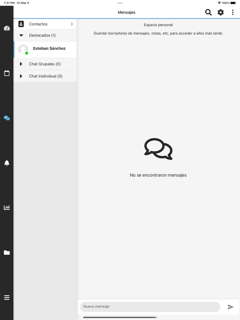Click the 'Guardar borradores de mensajes' description

(158, 33)
